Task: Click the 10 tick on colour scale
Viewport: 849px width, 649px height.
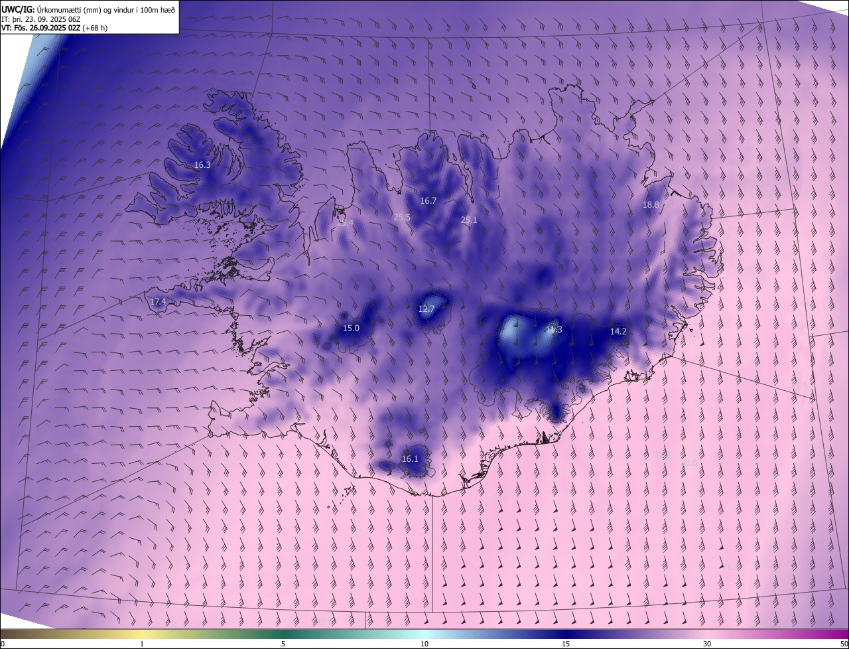Action: click(424, 644)
